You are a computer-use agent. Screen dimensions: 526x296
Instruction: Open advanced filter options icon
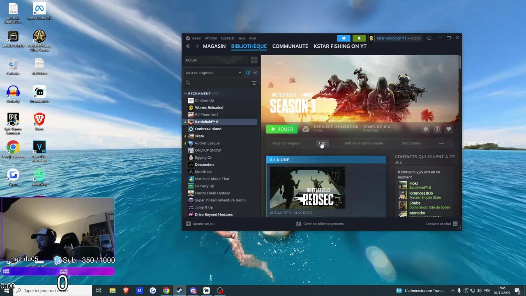(x=254, y=83)
